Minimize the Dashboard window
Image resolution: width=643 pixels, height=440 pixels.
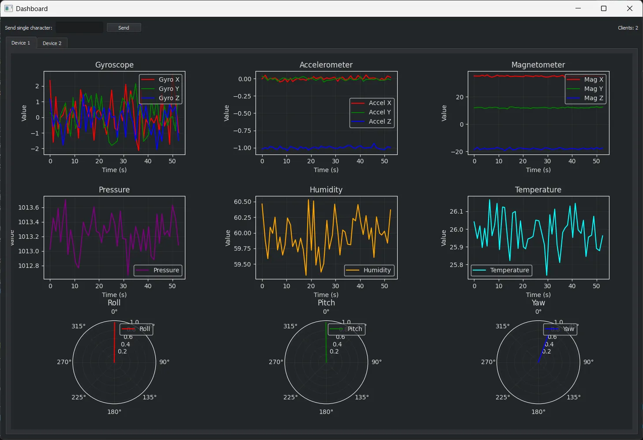coord(579,8)
